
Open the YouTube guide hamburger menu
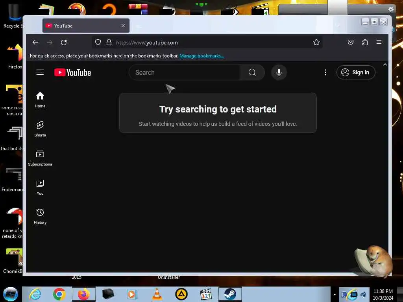point(40,72)
